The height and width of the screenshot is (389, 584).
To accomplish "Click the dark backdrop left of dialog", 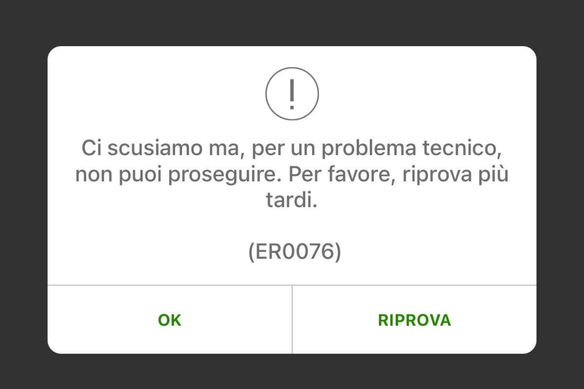I will pyautogui.click(x=23, y=199).
